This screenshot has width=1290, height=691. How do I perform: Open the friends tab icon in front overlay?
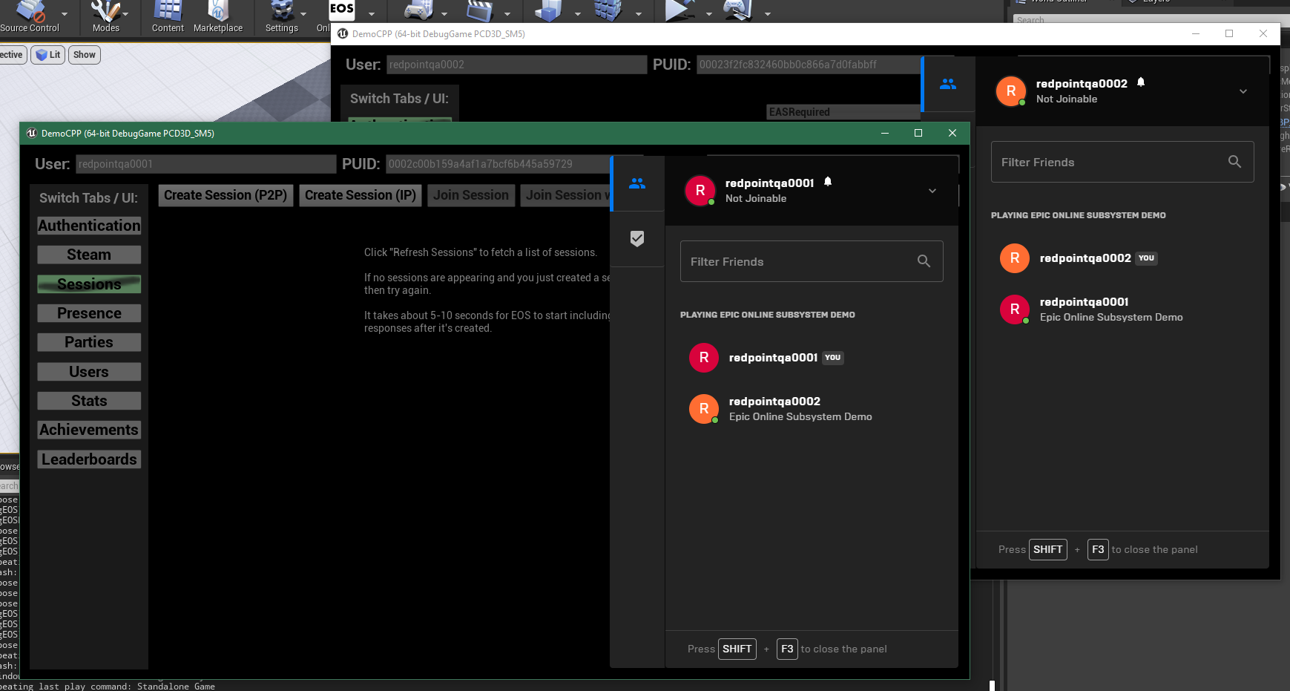[636, 183]
